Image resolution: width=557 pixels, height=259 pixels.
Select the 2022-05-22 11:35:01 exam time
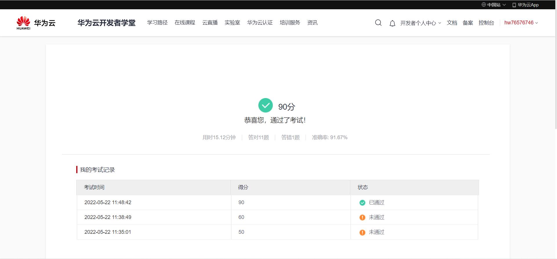tap(108, 232)
